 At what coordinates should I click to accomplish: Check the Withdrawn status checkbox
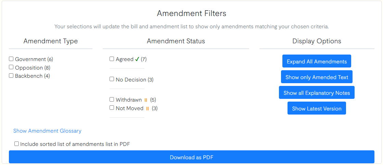(112, 100)
